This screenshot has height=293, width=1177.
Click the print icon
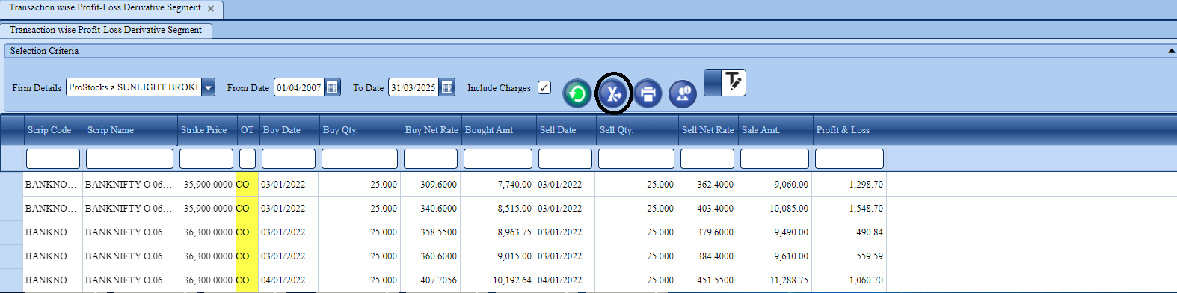[x=648, y=93]
